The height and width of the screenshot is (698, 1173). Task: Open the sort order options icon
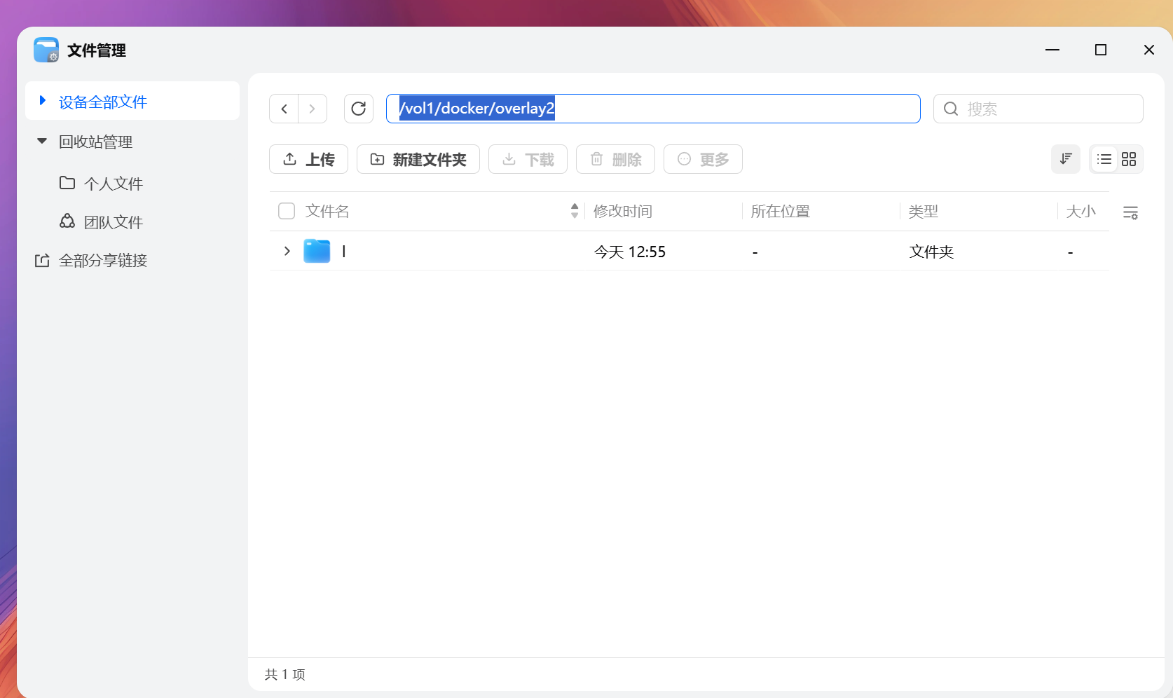1065,159
